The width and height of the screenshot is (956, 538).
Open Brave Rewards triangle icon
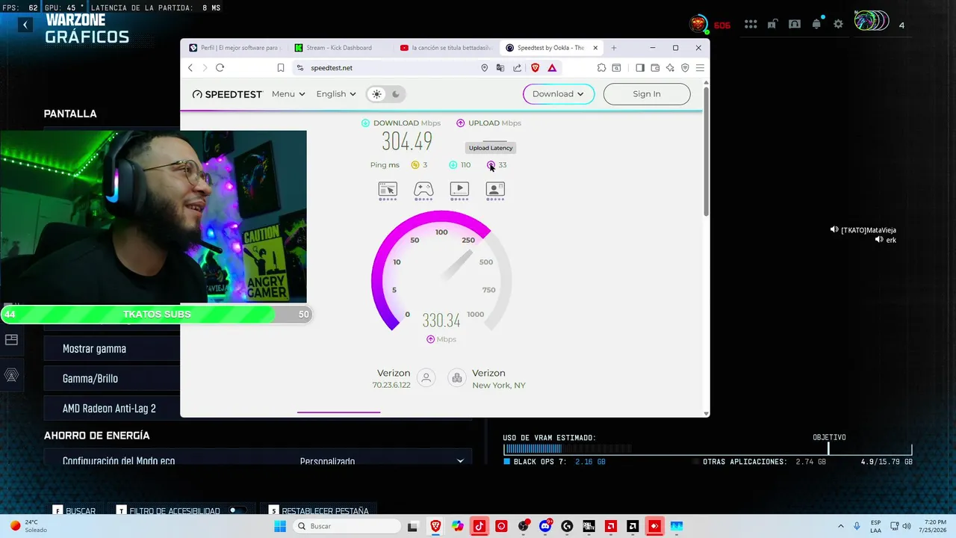coord(552,68)
